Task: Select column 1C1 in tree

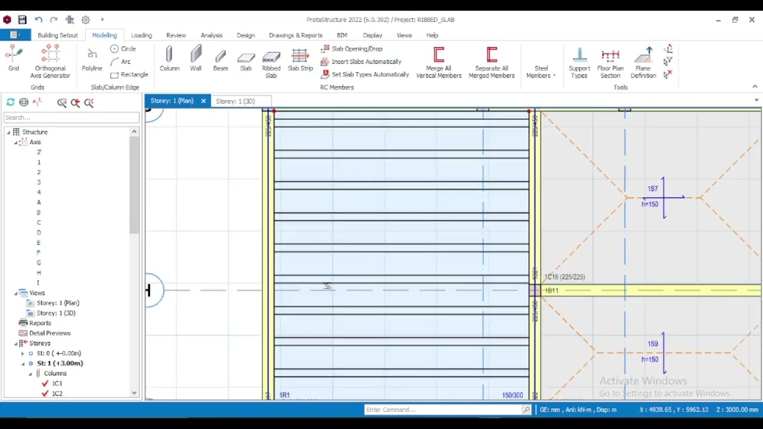Action: click(x=57, y=384)
